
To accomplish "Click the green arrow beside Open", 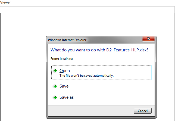I will (55, 71).
